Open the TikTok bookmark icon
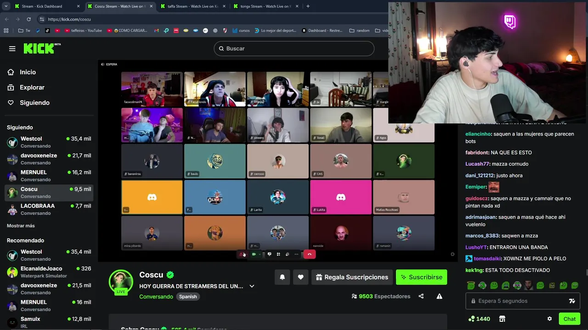Viewport: 588px width, 330px height. point(47,31)
